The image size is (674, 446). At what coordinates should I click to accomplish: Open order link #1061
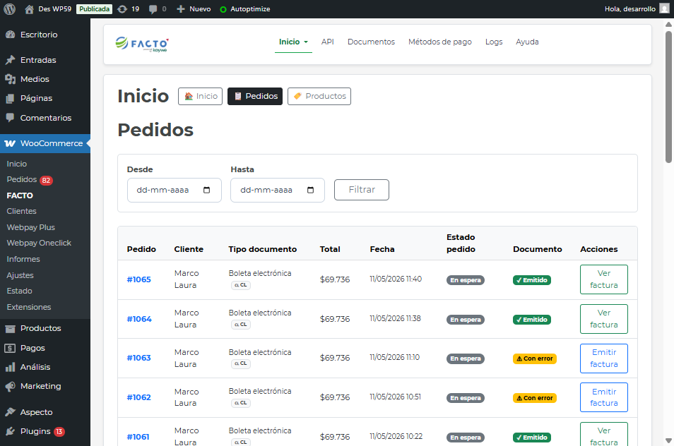(138, 437)
